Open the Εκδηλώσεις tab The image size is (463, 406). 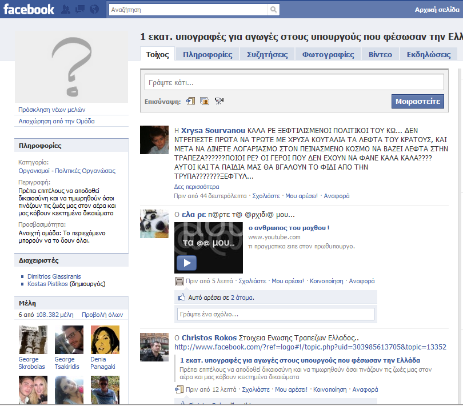point(429,55)
